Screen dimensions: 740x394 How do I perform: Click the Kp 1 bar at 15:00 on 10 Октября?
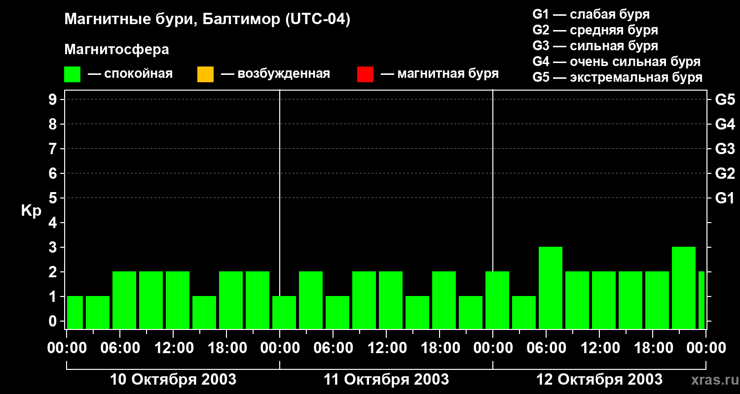tap(204, 312)
